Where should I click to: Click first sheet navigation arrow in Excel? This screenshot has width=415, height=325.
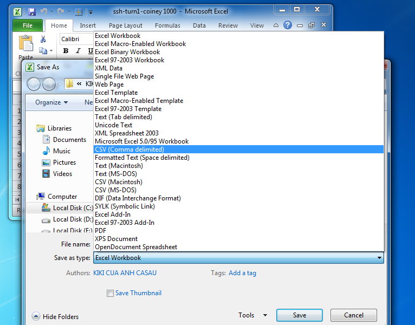[17, 199]
